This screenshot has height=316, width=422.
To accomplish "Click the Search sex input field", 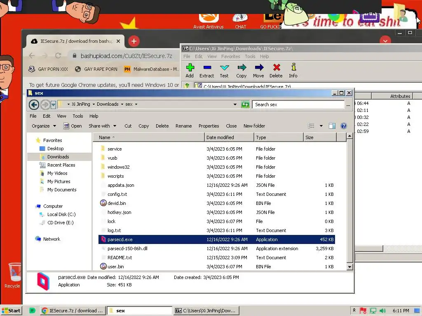I will click(x=298, y=105).
